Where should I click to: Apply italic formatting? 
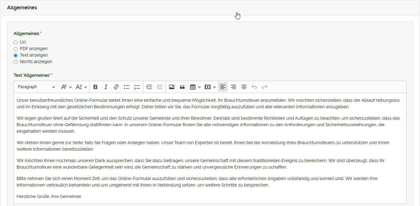click(x=106, y=87)
